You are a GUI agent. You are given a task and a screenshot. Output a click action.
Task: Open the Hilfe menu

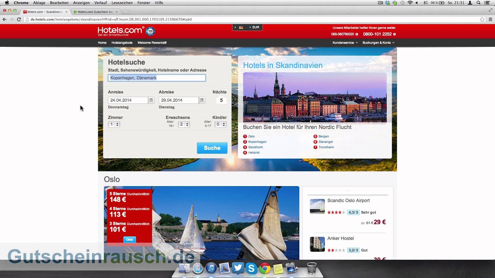tap(159, 3)
